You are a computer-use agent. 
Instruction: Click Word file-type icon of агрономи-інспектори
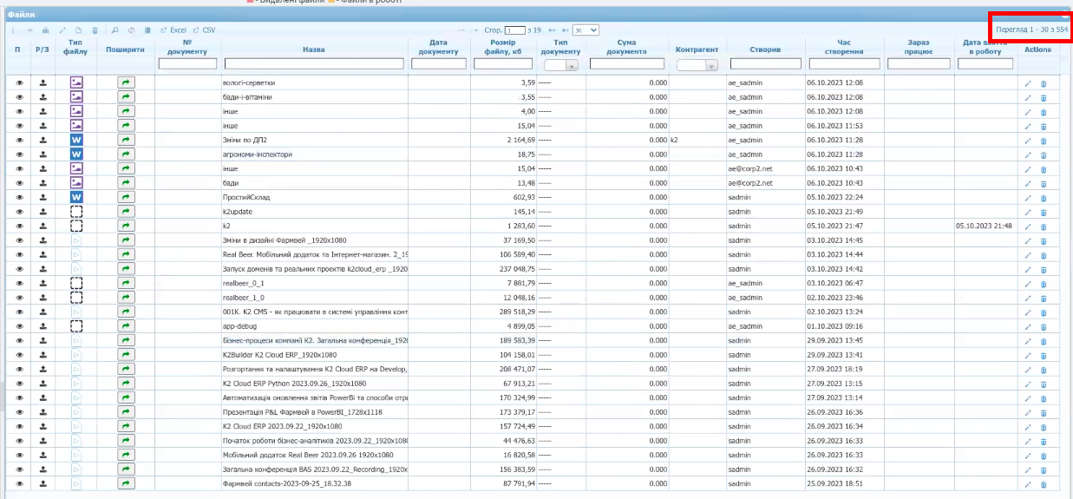click(76, 154)
